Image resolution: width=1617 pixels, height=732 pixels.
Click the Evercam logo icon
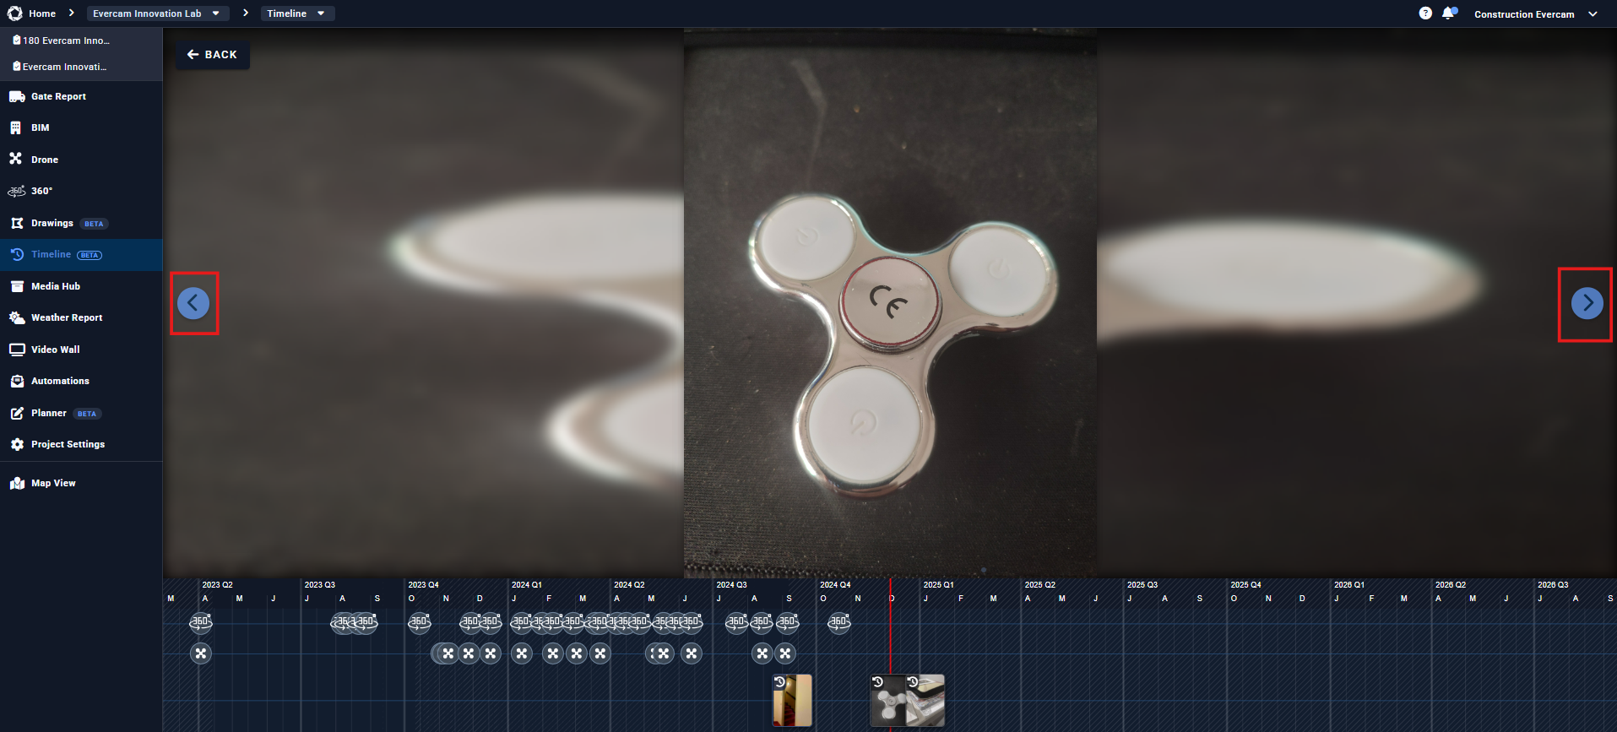point(15,14)
